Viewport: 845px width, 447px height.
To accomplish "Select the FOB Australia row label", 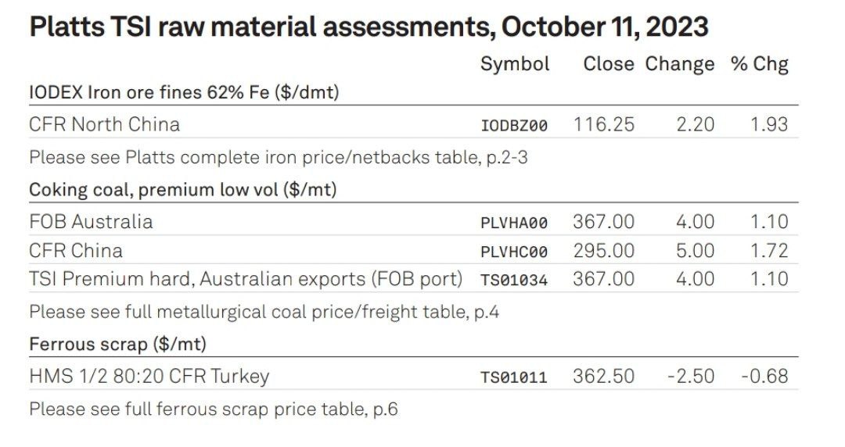I will tap(91, 221).
